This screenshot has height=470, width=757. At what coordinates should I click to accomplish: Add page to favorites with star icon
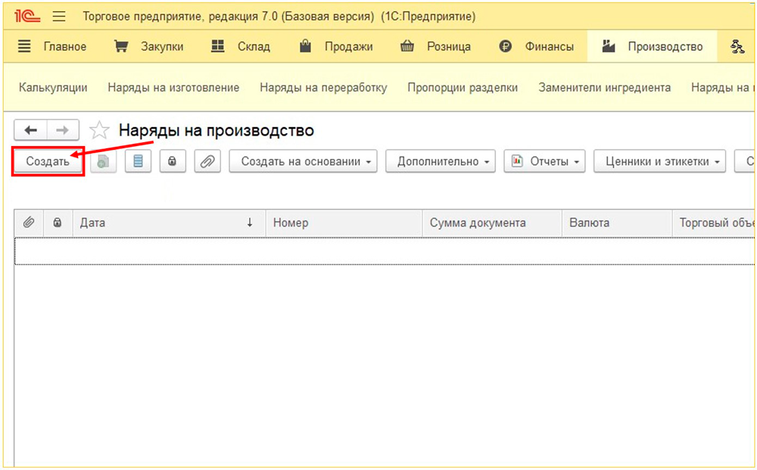point(99,131)
